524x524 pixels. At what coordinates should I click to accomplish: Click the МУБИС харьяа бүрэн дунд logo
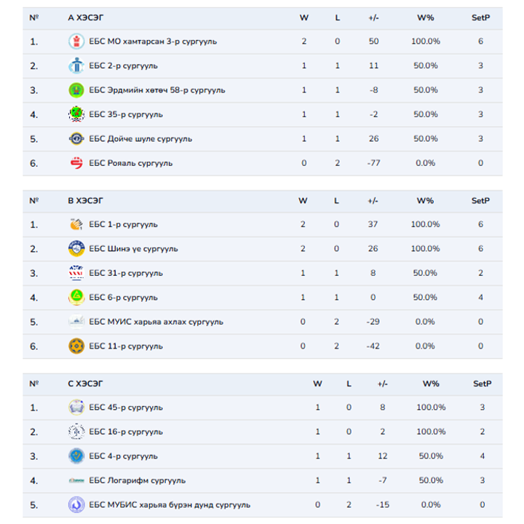[76, 505]
